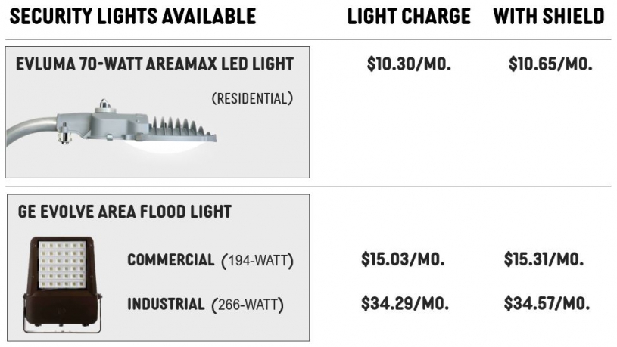Select the $10.30/mo. light charge price
The width and height of the screenshot is (617, 347).
click(x=409, y=64)
